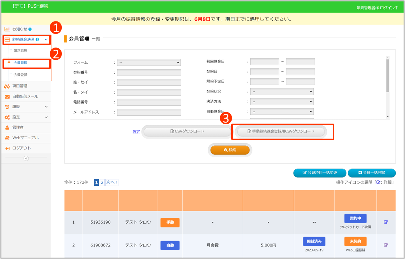Click the 項目管理 cubes icon in sidebar
This screenshot has height=259, width=405.
7,86
